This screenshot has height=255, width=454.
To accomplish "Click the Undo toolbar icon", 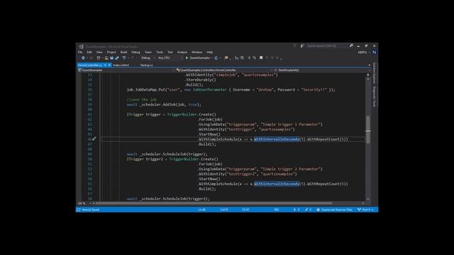I will pyautogui.click(x=124, y=58).
